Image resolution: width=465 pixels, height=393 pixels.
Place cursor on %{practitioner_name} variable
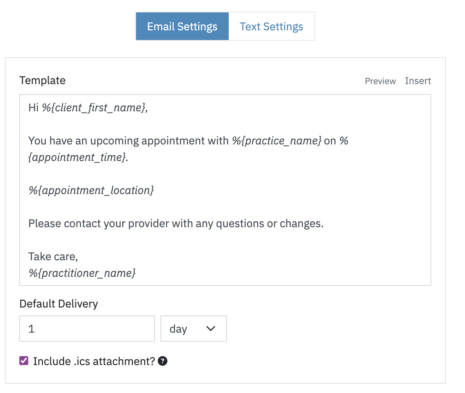click(82, 273)
